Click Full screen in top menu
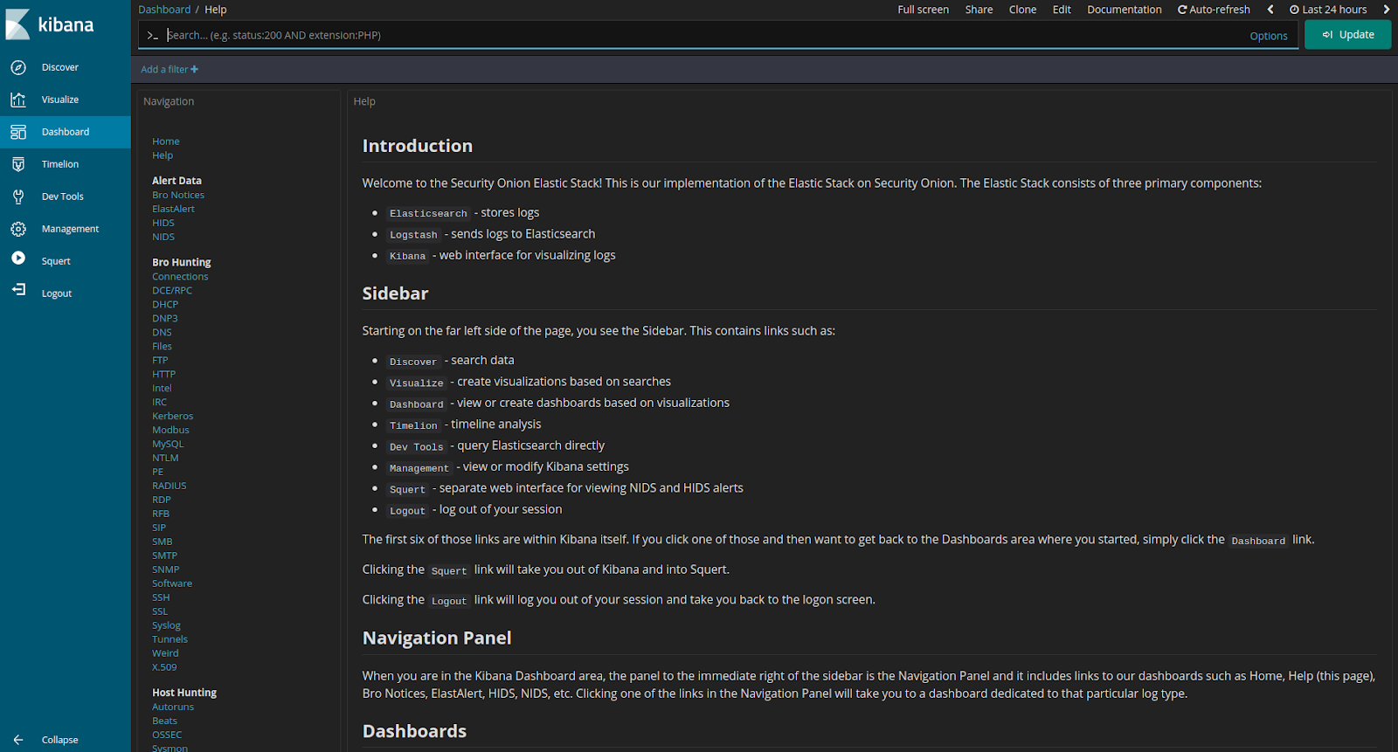The height and width of the screenshot is (752, 1398). coord(923,10)
